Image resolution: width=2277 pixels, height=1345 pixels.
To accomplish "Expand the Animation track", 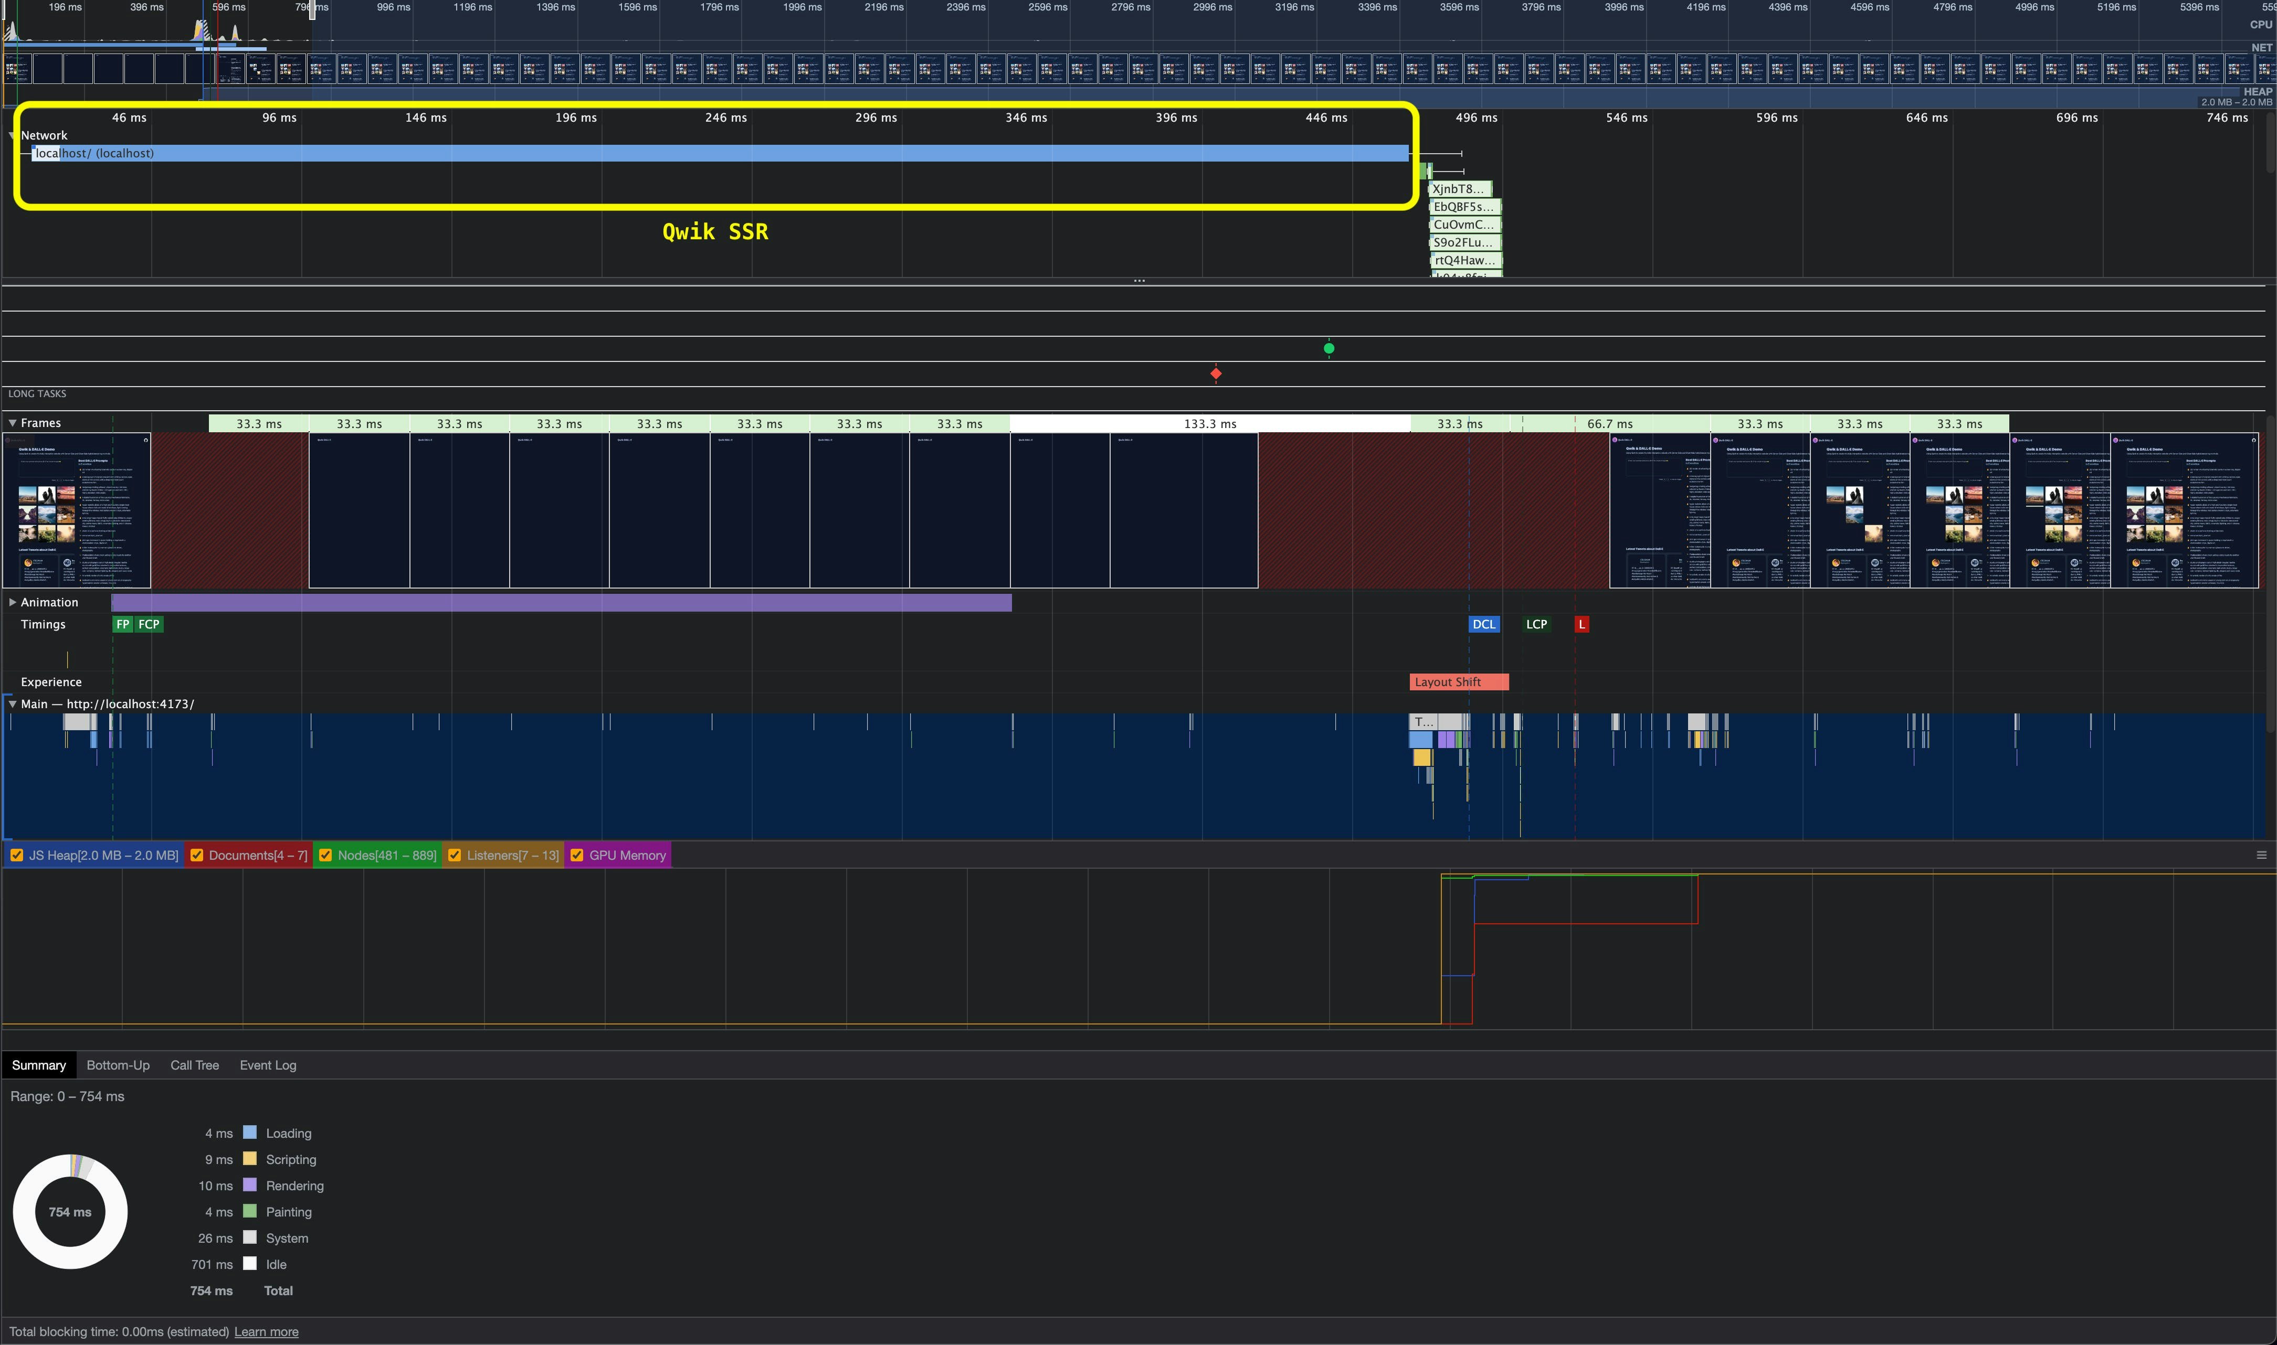I will 13,602.
